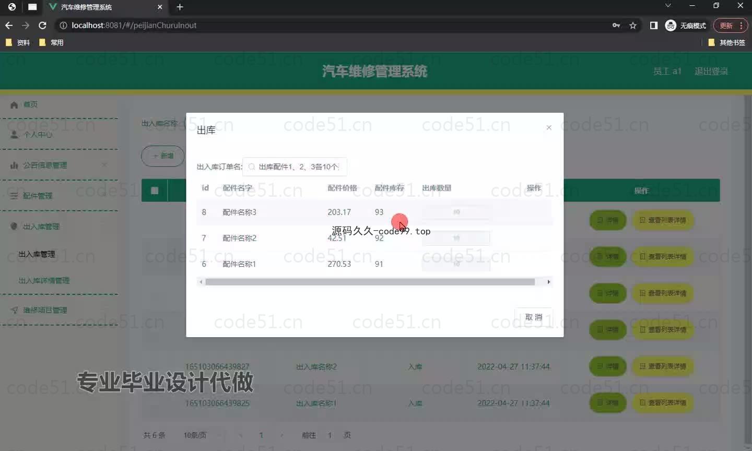The image size is (752, 451).
Task: Click the 出库数量 field for 配件名称2
Action: point(456,238)
